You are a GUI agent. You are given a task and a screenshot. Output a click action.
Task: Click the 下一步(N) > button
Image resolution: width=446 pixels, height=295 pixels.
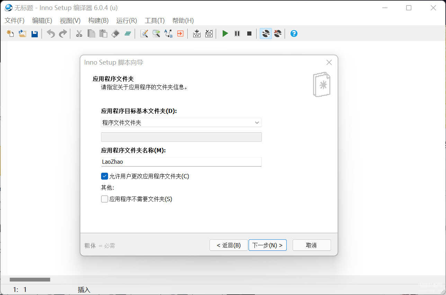267,245
